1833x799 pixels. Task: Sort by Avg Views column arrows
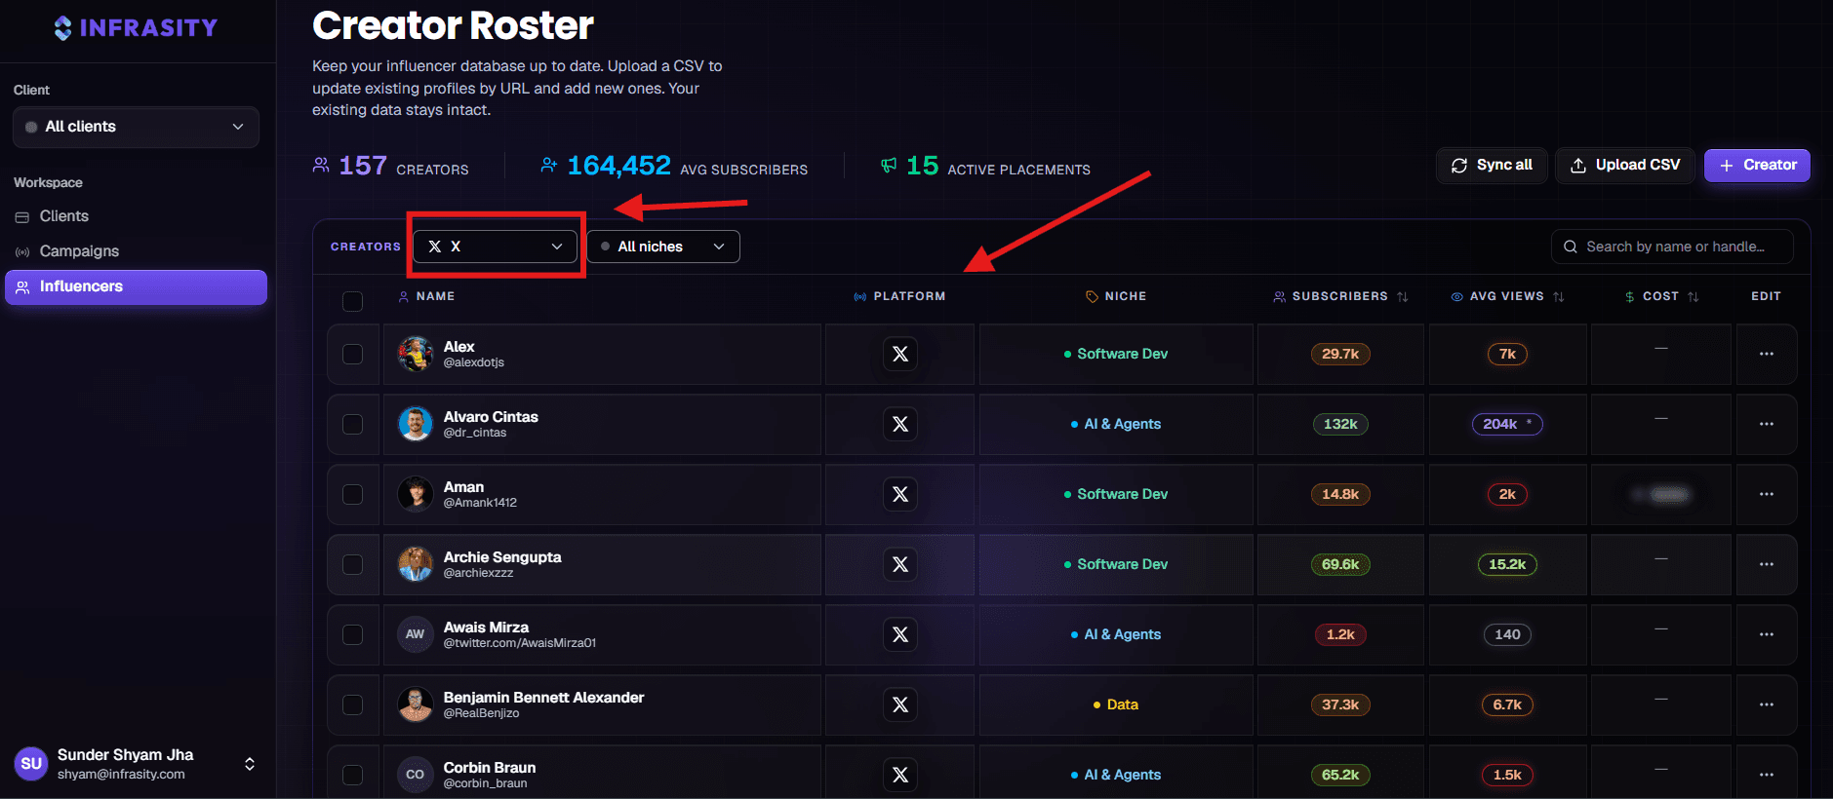pyautogui.click(x=1559, y=296)
